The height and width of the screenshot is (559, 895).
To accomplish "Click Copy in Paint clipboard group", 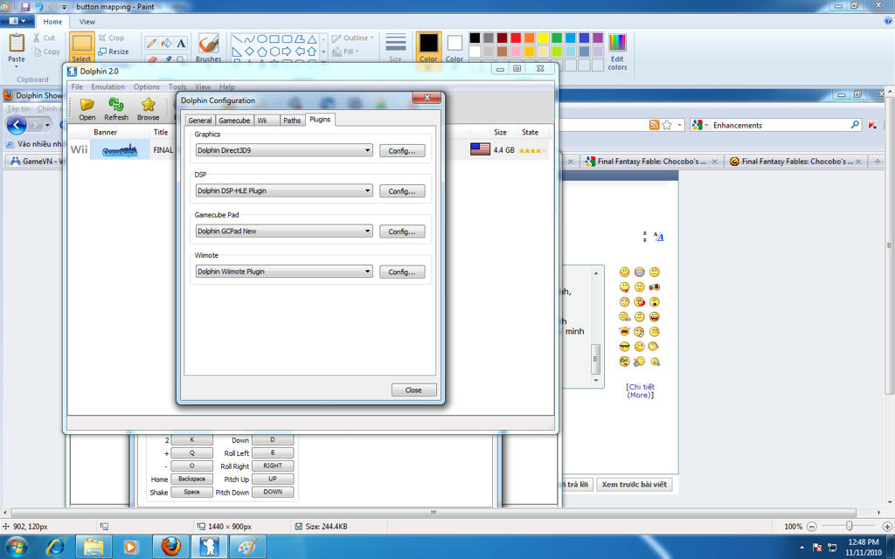I will pyautogui.click(x=46, y=52).
